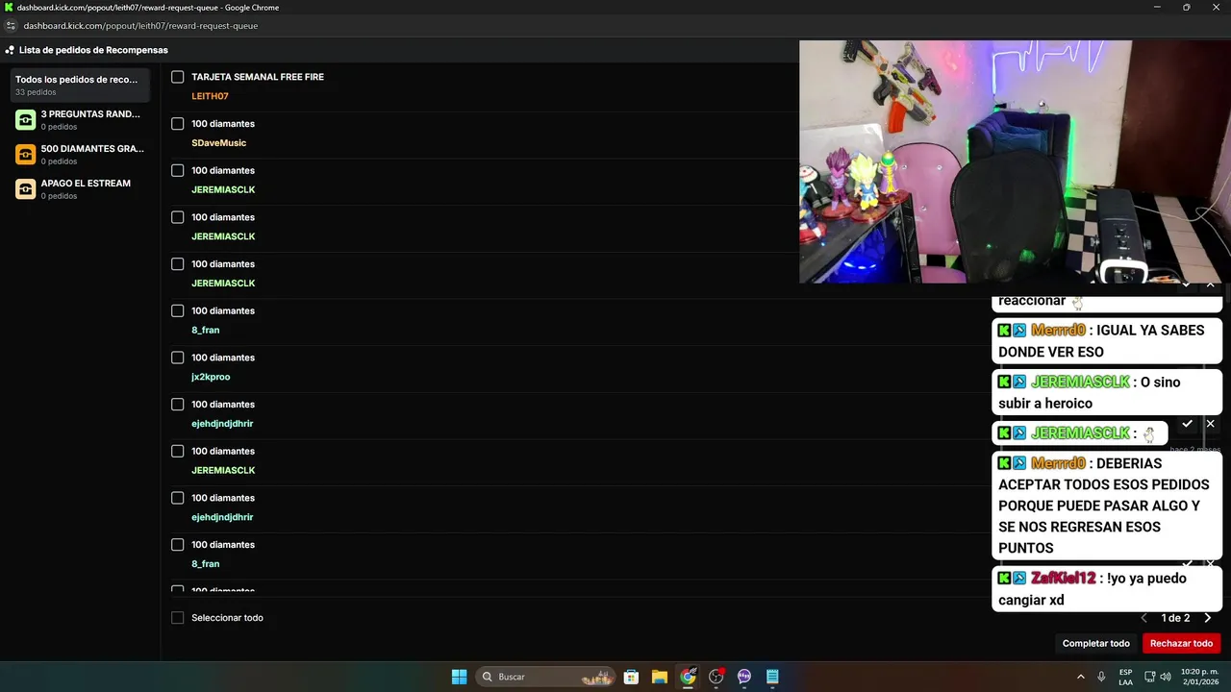This screenshot has height=692, width=1231.
Task: Open OBS Studio from the taskbar
Action: [x=716, y=677]
